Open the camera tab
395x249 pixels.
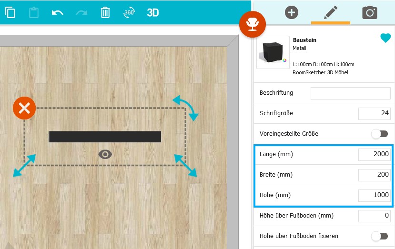[369, 12]
